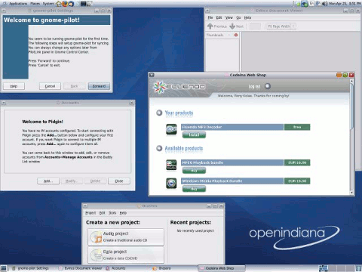Open Help menu in Evince Document Viewer
This screenshot has width=362, height=272.
247,17
